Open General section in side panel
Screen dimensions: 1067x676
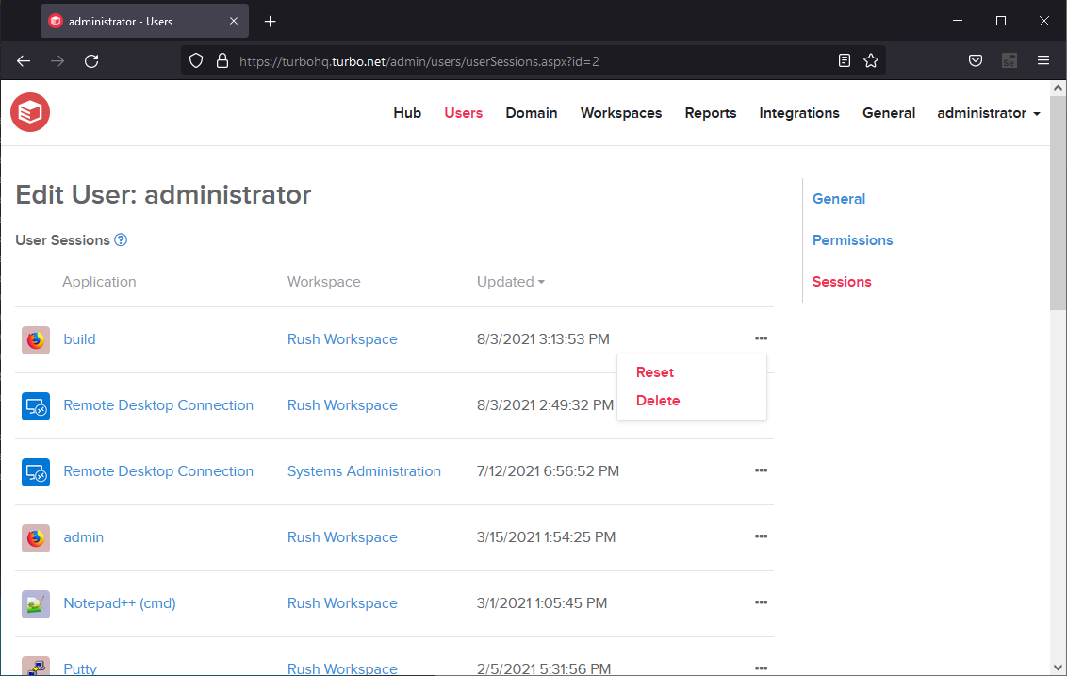pos(839,199)
